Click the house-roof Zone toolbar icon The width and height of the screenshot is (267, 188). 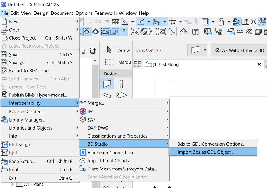click(183, 32)
